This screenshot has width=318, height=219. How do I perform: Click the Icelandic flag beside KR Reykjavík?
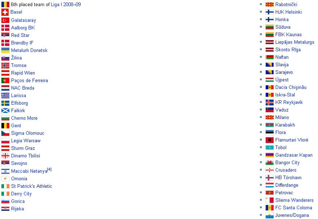point(270,102)
